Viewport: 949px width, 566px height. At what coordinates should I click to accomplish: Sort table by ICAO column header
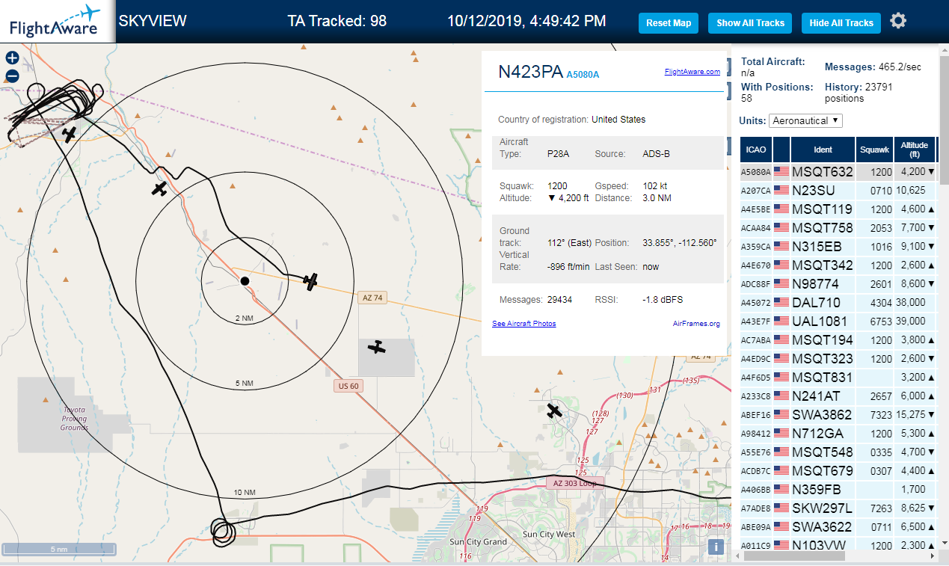tap(756, 150)
